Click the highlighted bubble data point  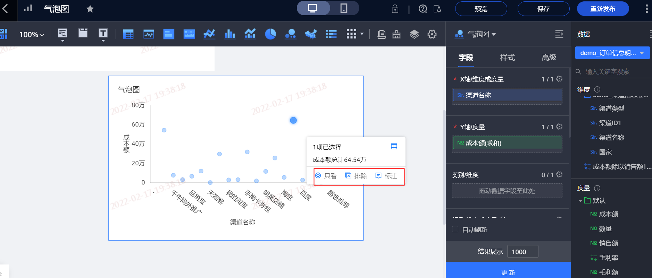click(x=293, y=120)
